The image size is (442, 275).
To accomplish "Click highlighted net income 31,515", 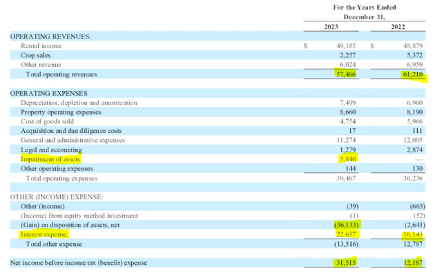I will point(346,263).
